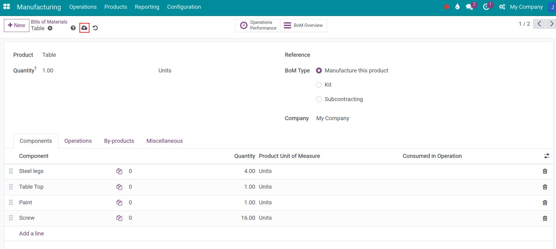Open the Products top menu
This screenshot has height=249, width=556.
click(x=116, y=7)
